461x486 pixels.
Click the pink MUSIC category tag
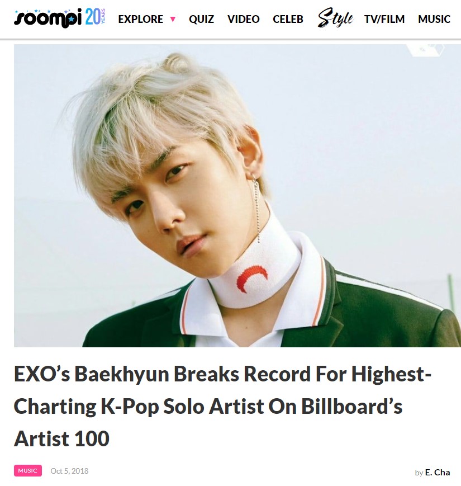point(27,470)
